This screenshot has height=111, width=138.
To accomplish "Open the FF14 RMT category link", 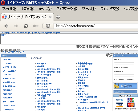I will click(7, 75).
